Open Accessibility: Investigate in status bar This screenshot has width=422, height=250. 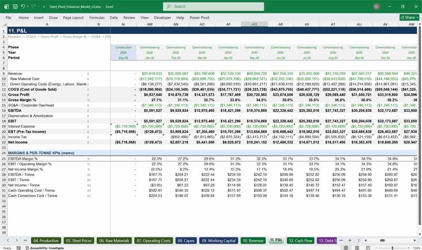pos(45,248)
